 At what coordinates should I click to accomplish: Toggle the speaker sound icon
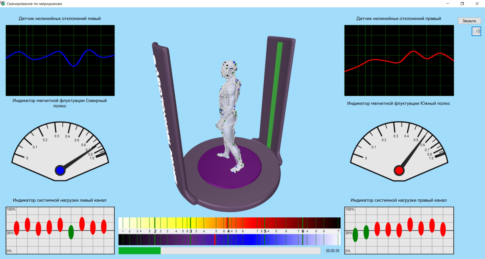(476, 31)
